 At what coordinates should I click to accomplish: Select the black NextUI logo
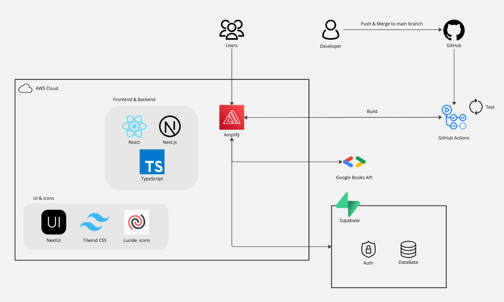[54, 222]
